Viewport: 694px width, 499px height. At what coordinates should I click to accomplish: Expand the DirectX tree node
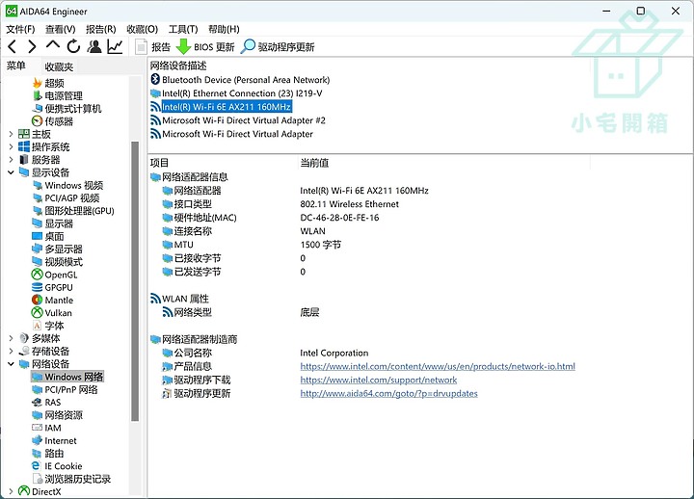[11, 491]
